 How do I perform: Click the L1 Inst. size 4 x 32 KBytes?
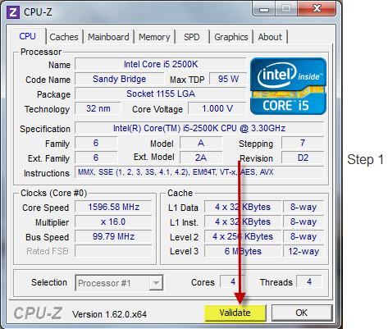pyautogui.click(x=243, y=222)
